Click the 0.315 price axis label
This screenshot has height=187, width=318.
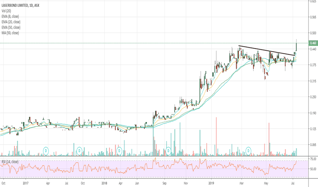[x=313, y=81]
